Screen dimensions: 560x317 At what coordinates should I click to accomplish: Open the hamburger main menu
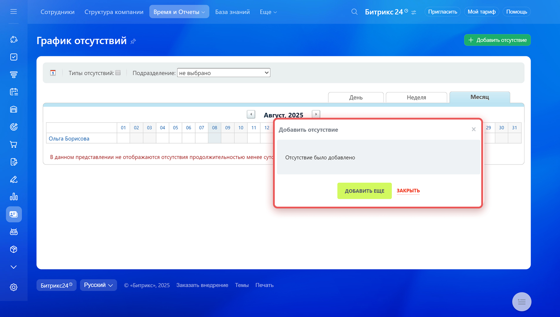13,12
